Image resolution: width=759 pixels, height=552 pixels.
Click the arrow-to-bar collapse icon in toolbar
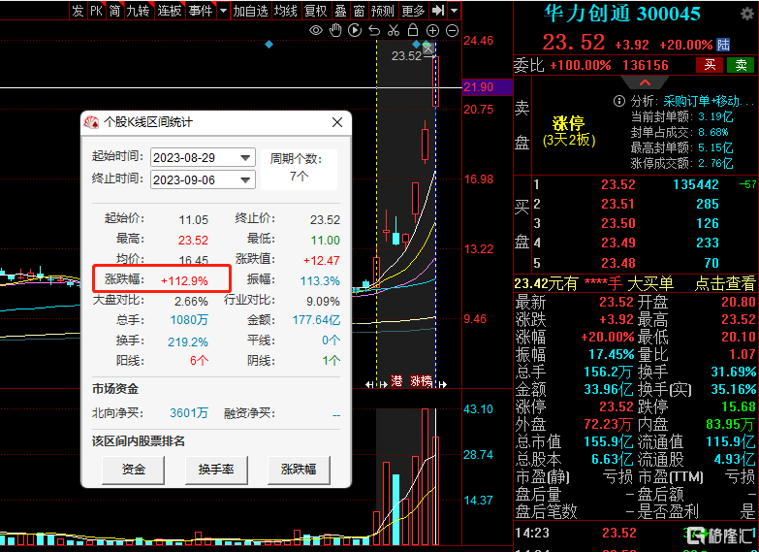(437, 10)
